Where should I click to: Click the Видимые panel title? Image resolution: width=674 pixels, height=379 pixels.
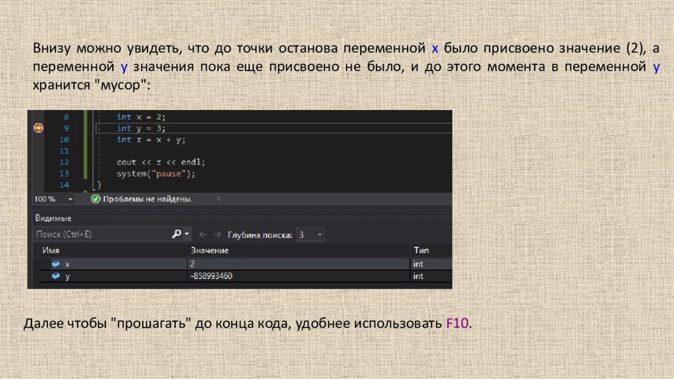pyautogui.click(x=53, y=218)
